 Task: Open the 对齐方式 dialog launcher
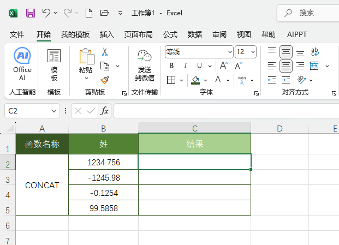pos(334,93)
